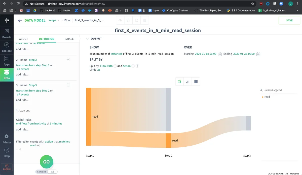The height and width of the screenshot is (175, 302).
Task: Collapse the OUTPUT section
Action: coord(87,39)
